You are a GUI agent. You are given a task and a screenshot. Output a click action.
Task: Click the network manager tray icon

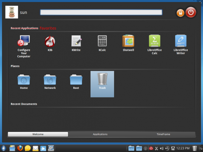173,148
